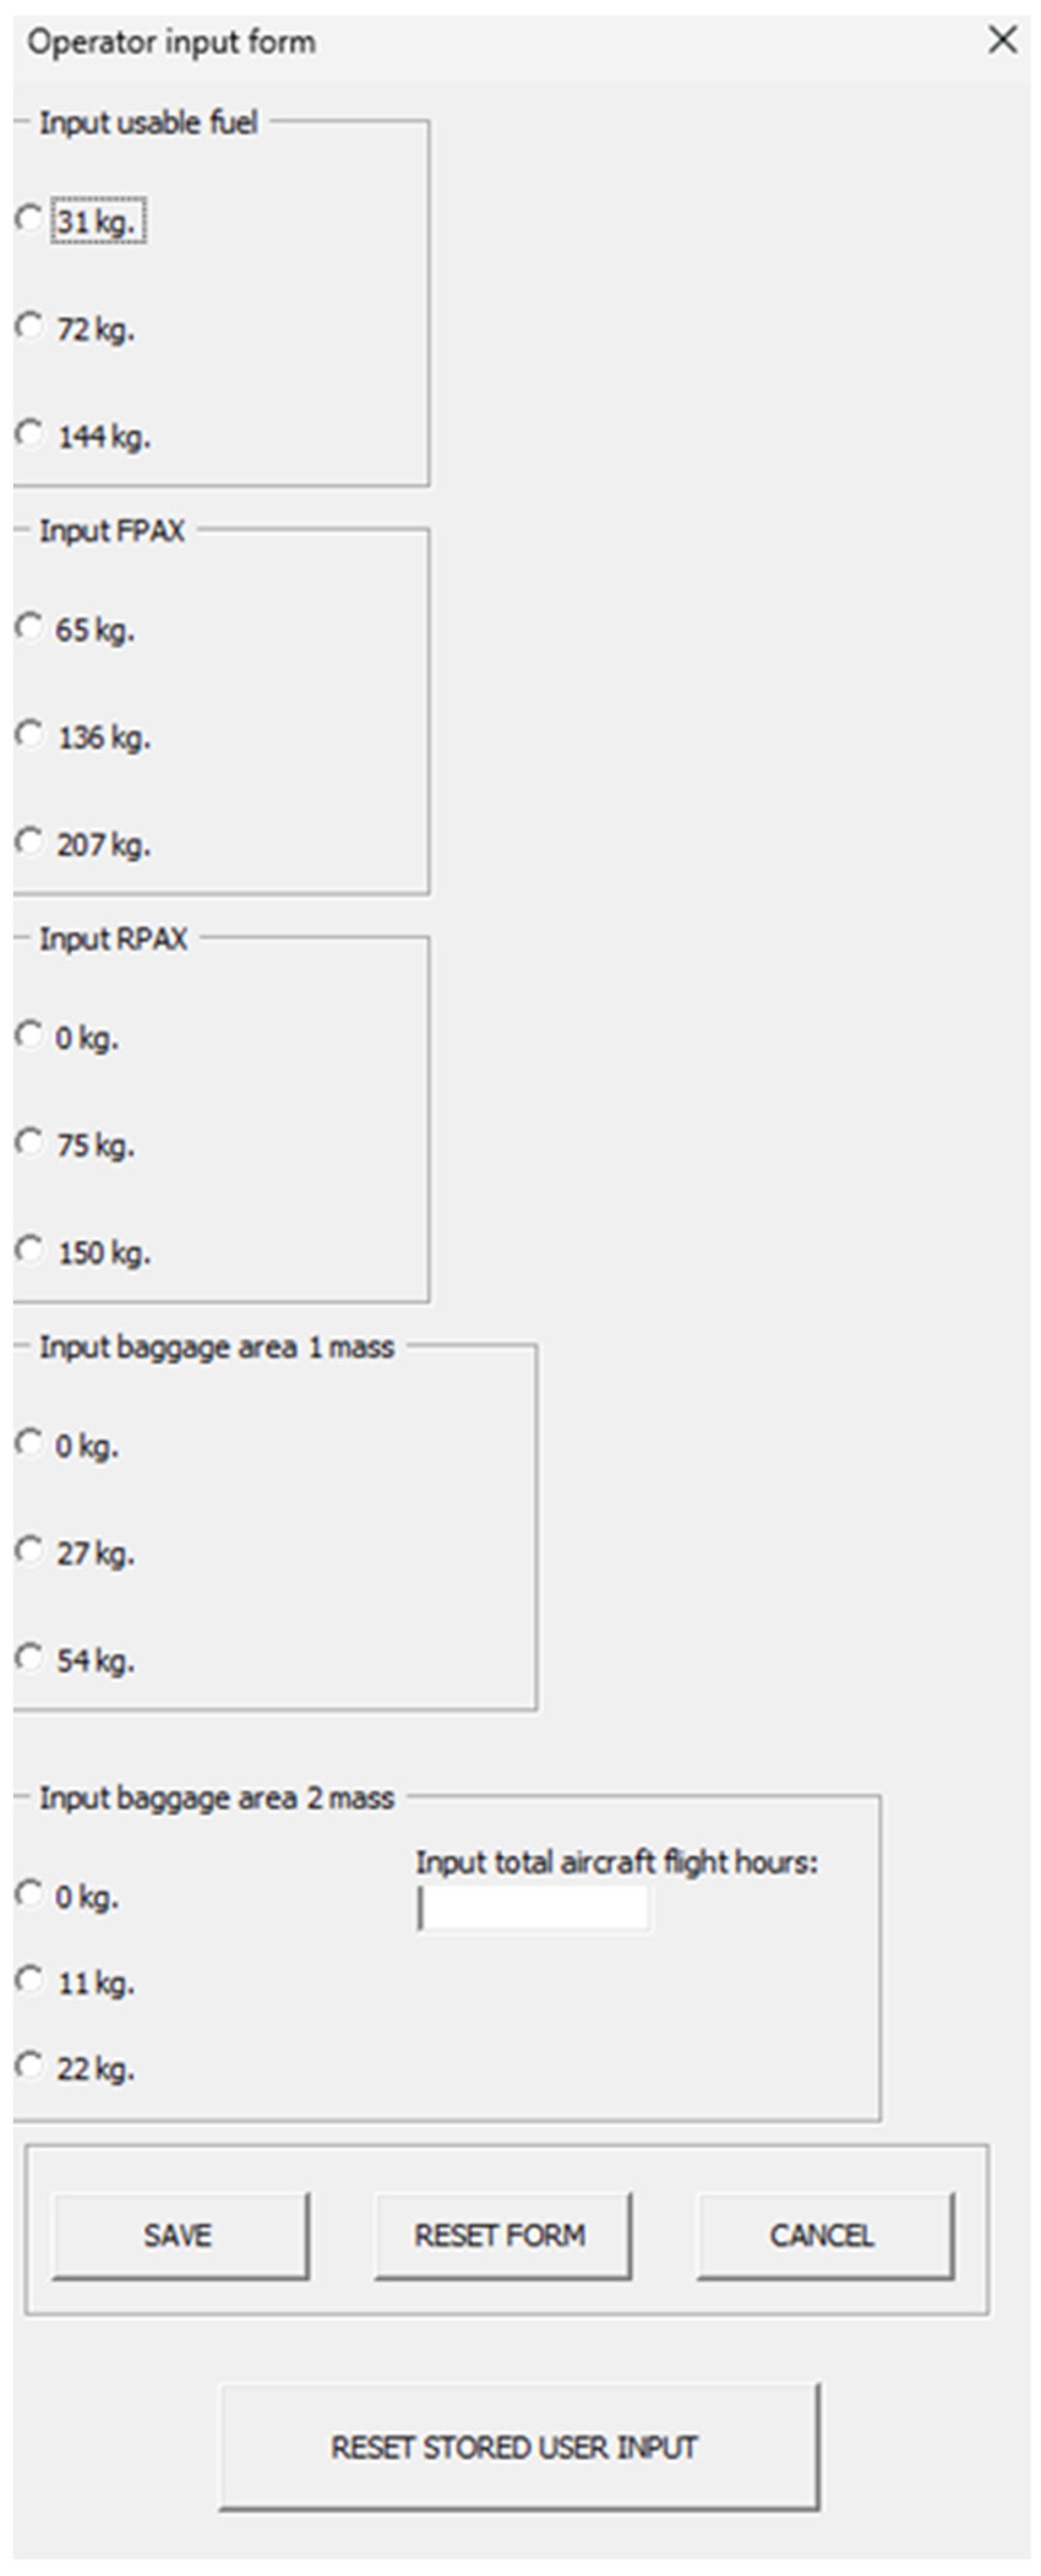
Task: Choose 150 kg. RPAX option
Action: [x=29, y=1249]
